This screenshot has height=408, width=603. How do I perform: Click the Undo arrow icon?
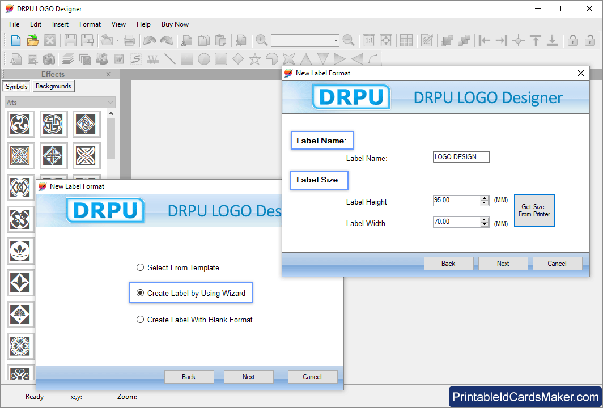pyautogui.click(x=150, y=40)
